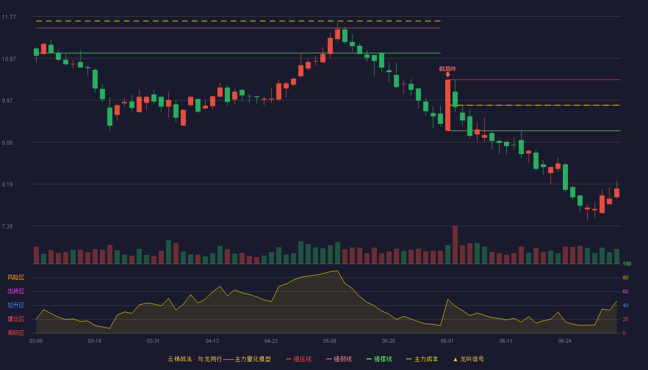
Task: Select the 拉升区 zone label
Action: click(16, 305)
